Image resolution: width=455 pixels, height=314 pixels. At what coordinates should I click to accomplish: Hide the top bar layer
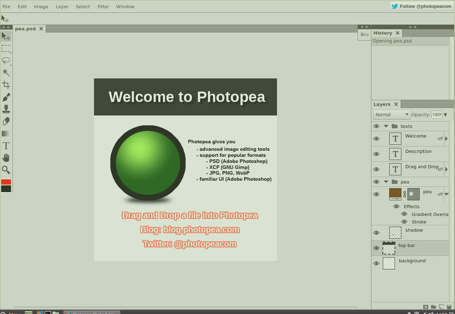[x=376, y=248]
